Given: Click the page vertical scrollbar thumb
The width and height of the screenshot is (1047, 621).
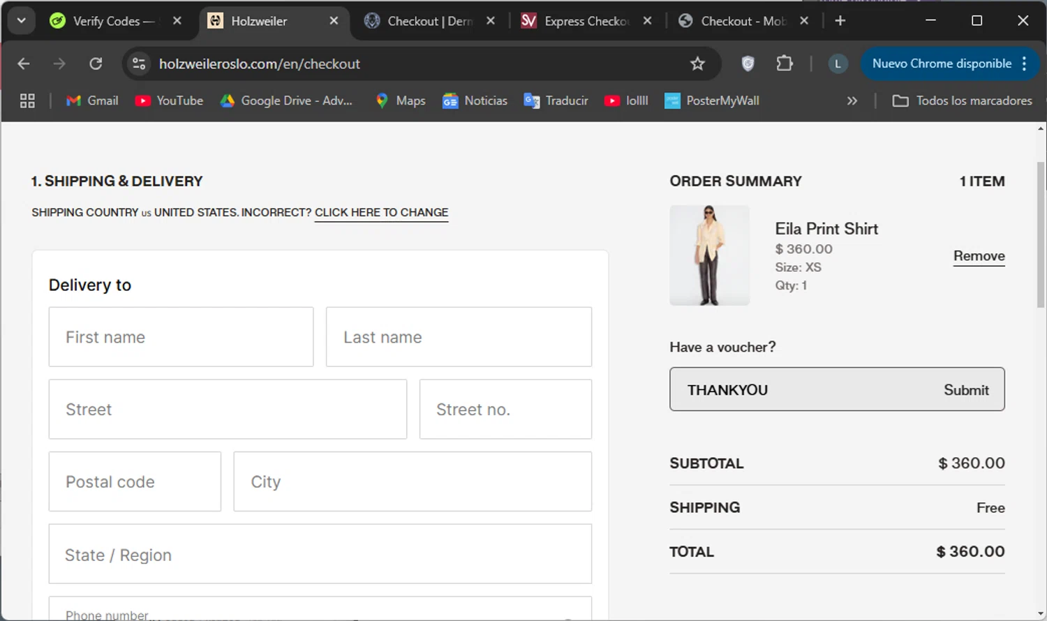Looking at the screenshot, I should (1041, 234).
